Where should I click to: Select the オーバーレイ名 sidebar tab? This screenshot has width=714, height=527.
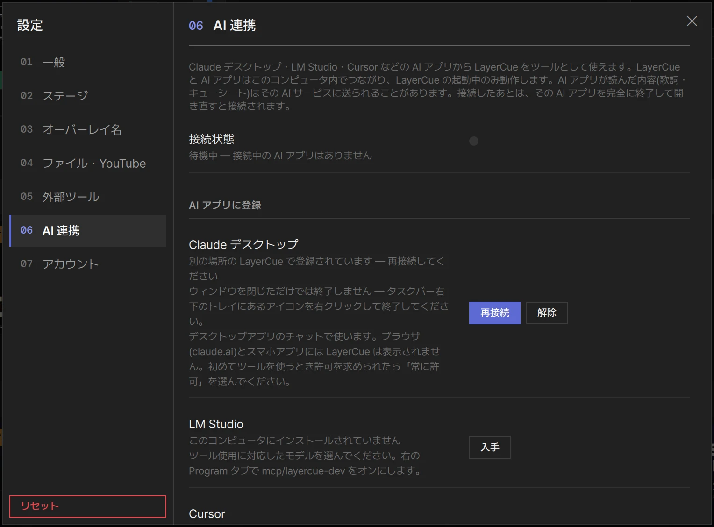click(x=88, y=129)
